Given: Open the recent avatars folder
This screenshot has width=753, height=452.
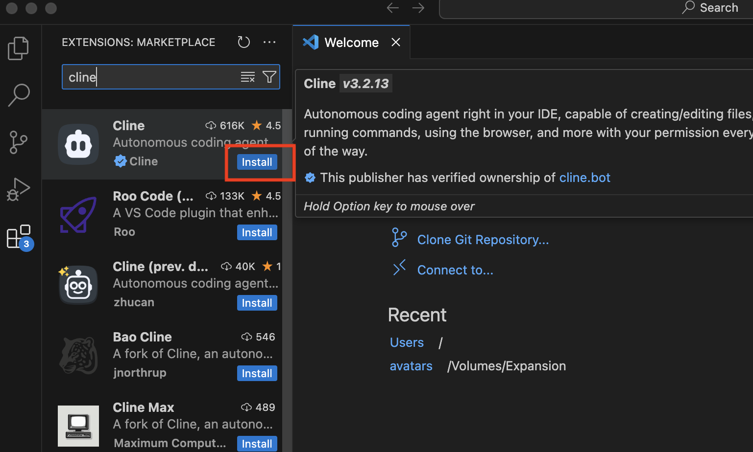Looking at the screenshot, I should (x=411, y=366).
